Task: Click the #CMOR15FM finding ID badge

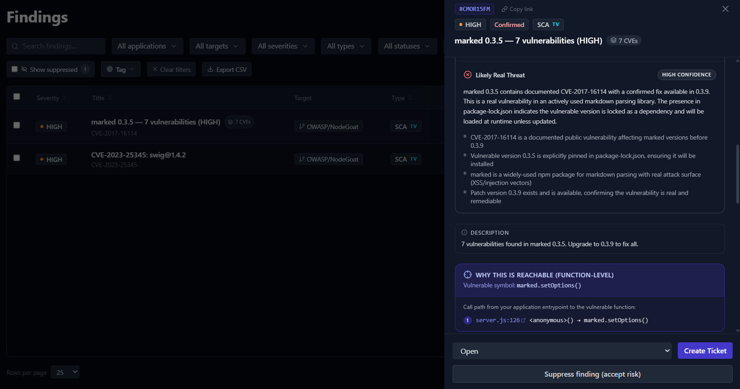Action: tap(475, 9)
